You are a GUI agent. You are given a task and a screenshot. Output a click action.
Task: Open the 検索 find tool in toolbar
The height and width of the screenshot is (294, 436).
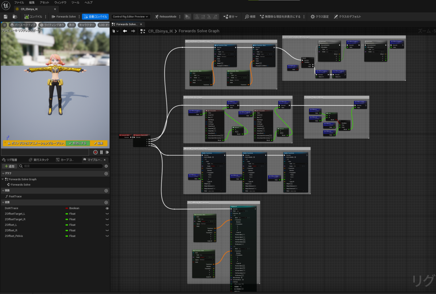(x=250, y=17)
